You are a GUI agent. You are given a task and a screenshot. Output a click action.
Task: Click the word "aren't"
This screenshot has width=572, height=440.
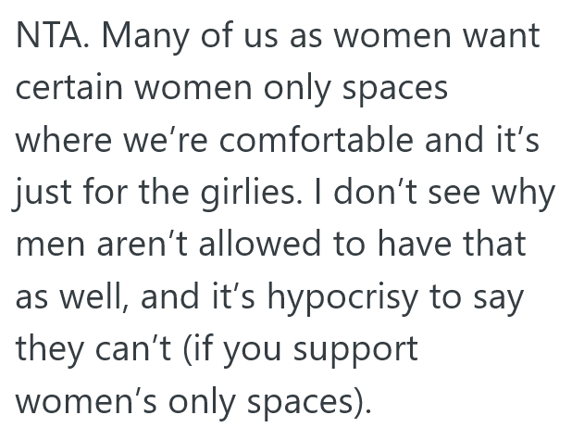151,246
